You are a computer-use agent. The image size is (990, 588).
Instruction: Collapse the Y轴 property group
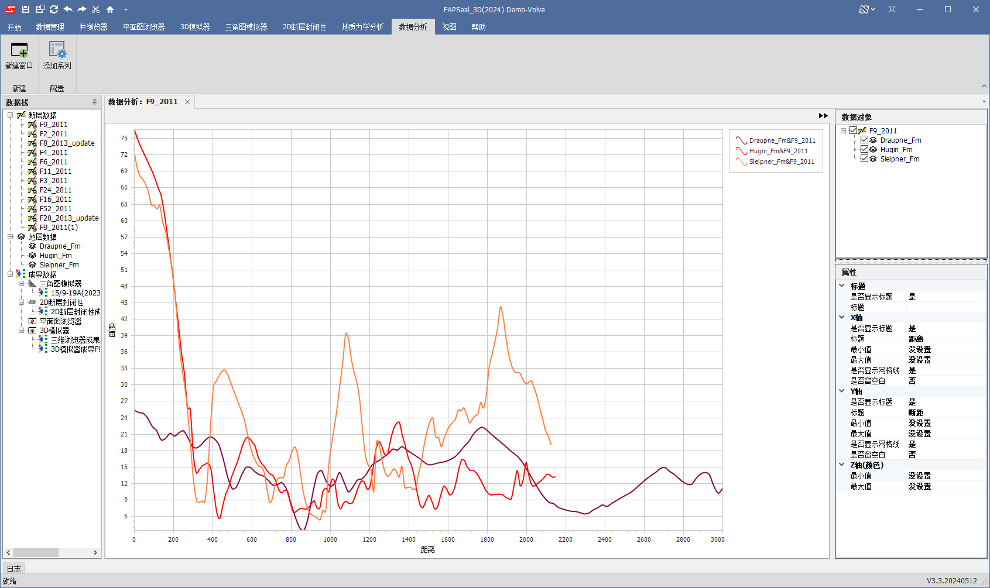pos(842,391)
